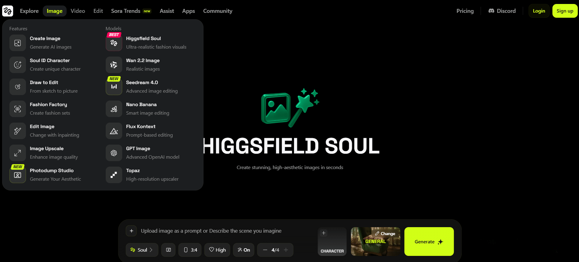Click the Image Upscale arrows icon

pos(18,153)
